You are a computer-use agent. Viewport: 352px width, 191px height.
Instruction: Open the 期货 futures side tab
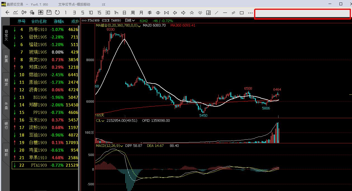click(x=6, y=82)
